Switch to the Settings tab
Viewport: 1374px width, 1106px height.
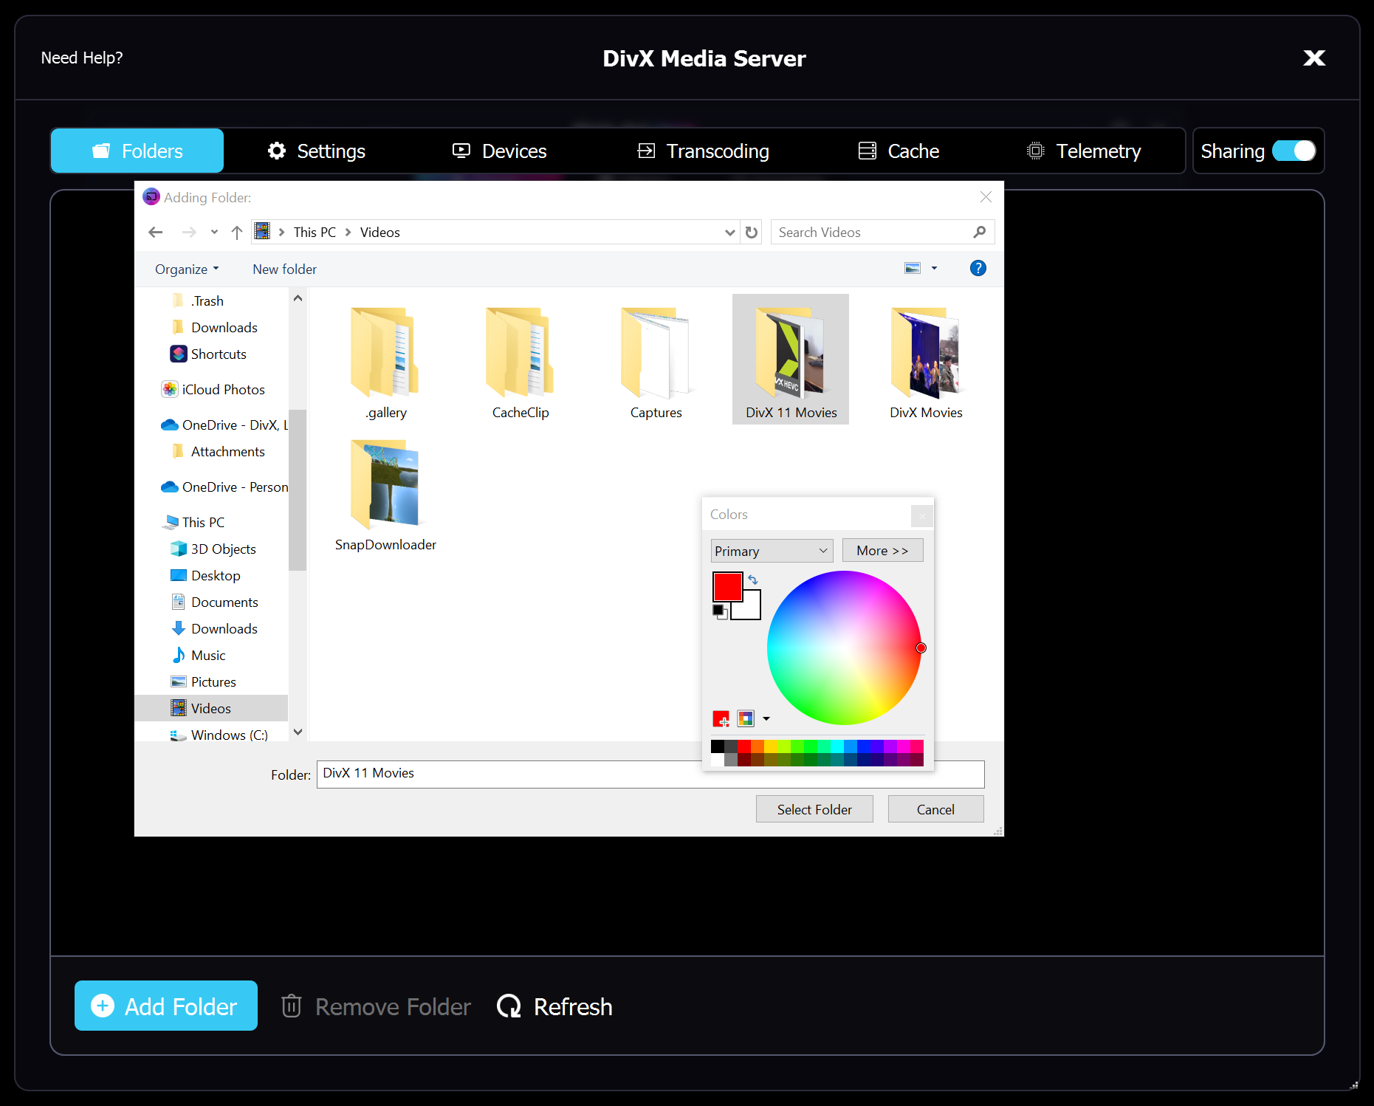point(316,151)
